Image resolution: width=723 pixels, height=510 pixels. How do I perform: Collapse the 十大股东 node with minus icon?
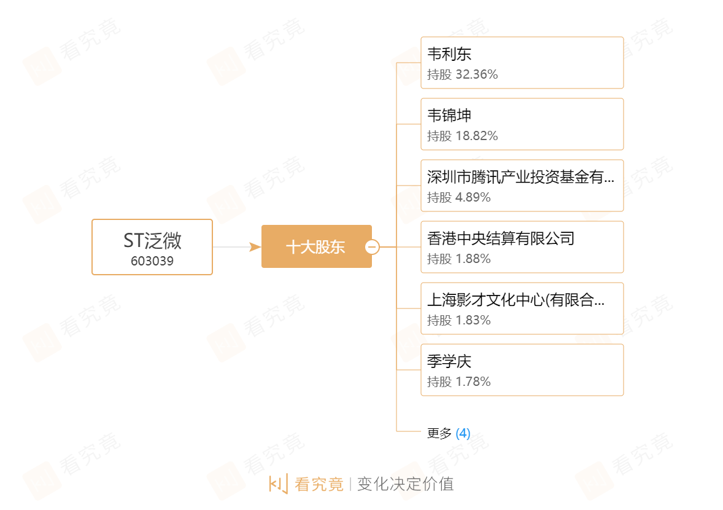[x=372, y=247]
